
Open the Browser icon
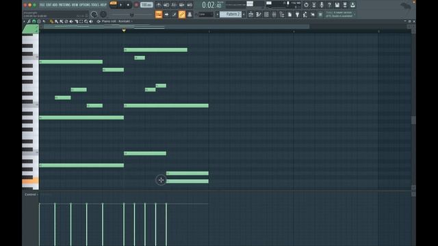pyautogui.click(x=282, y=14)
